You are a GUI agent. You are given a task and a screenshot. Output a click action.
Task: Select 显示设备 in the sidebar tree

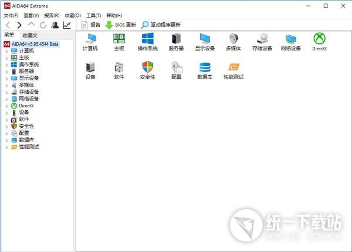[29, 78]
